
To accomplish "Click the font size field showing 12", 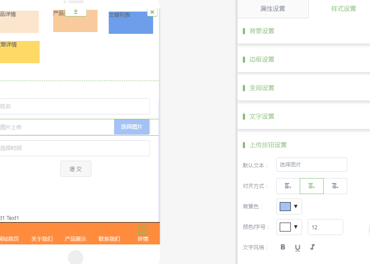I will (x=325, y=227).
